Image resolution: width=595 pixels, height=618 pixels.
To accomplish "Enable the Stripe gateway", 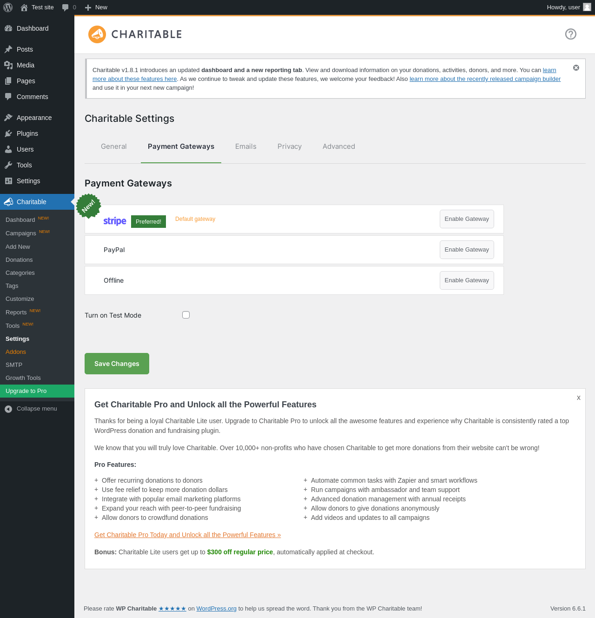I will pos(467,219).
